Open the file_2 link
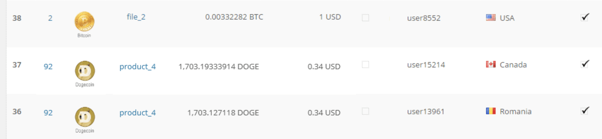 pos(136,17)
